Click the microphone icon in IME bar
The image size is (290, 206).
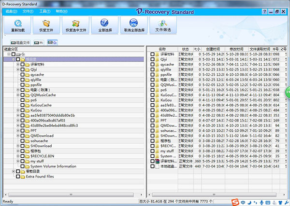point(261,203)
